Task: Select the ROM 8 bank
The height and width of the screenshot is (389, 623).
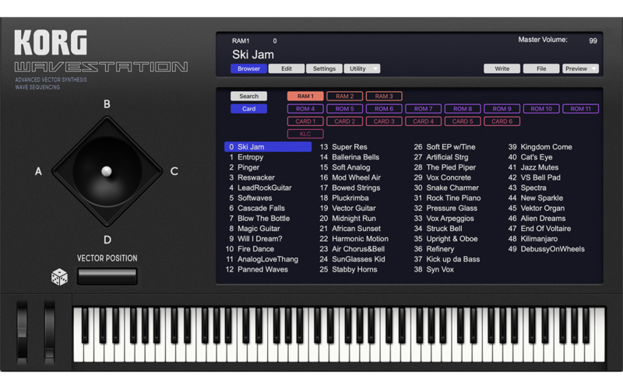Action: (463, 109)
